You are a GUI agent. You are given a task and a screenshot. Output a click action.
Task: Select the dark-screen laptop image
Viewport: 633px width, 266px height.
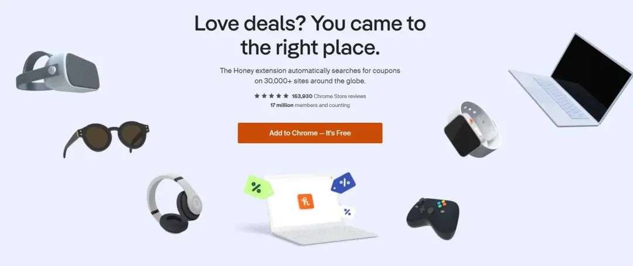(571, 80)
